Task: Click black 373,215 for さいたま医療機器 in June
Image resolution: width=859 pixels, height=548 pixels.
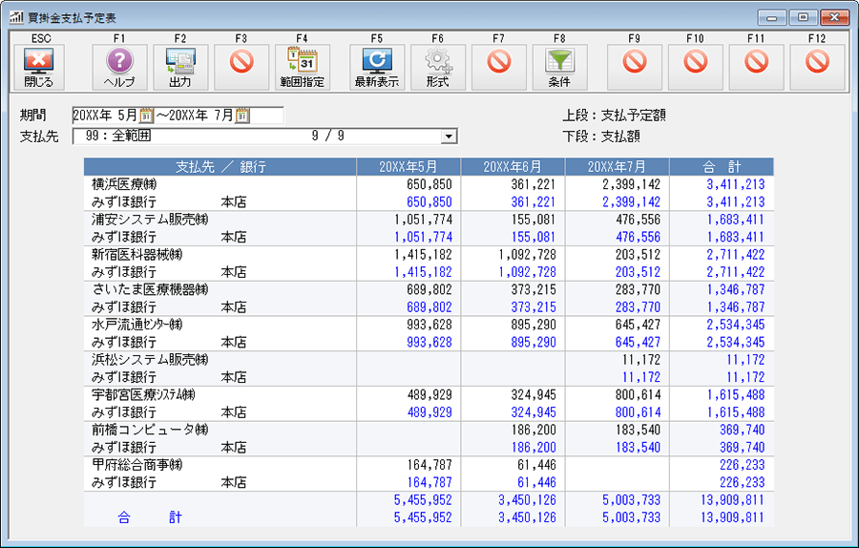Action: (534, 290)
